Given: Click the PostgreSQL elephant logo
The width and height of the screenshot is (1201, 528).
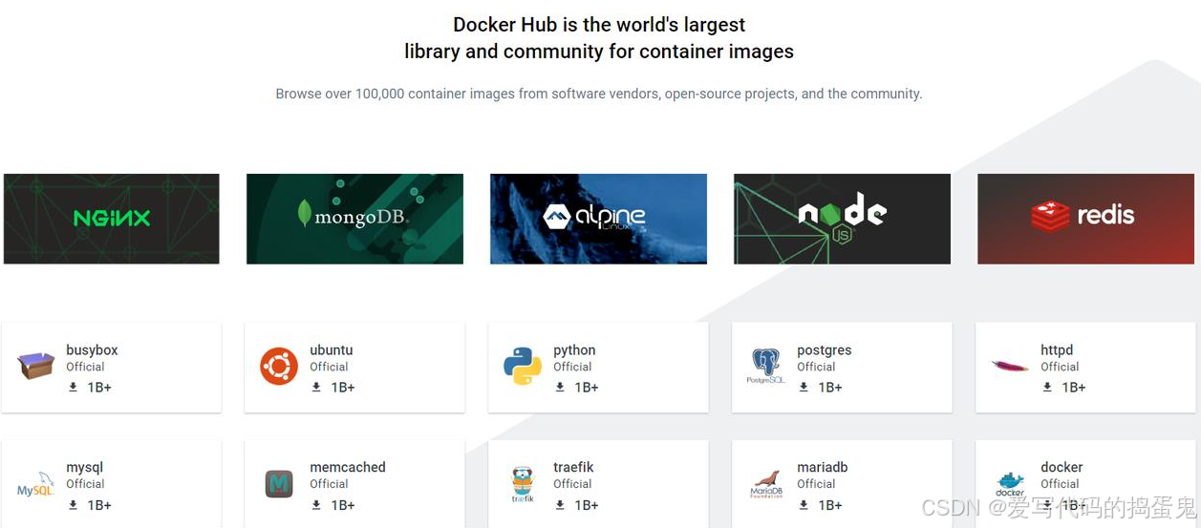Looking at the screenshot, I should (x=765, y=367).
